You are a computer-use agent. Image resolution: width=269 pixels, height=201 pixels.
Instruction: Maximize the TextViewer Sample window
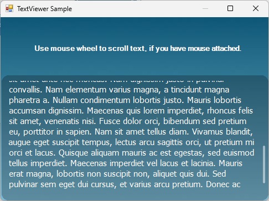coord(230,8)
